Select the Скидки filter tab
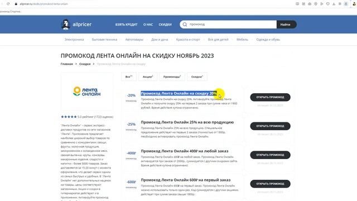 pyautogui.click(x=197, y=76)
